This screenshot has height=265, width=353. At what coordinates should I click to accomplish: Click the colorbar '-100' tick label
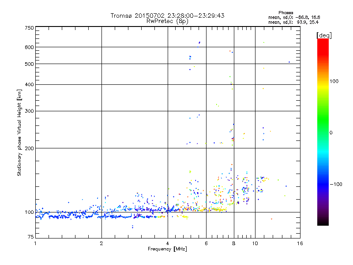[x=336, y=184]
